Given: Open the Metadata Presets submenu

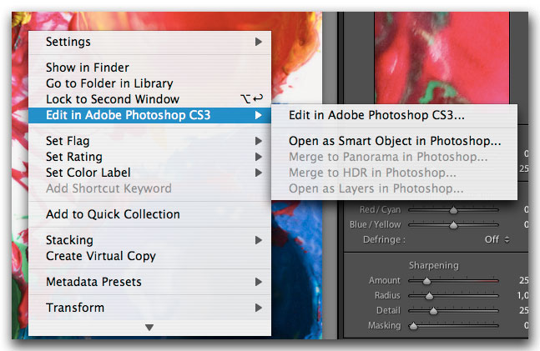Looking at the screenshot, I should click(x=149, y=282).
